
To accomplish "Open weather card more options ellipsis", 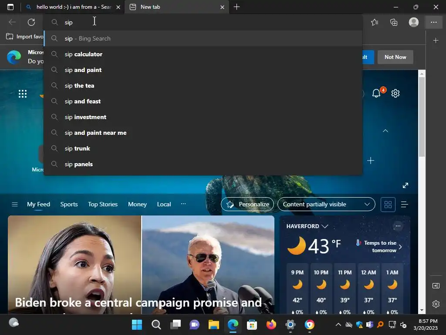I will point(398,226).
